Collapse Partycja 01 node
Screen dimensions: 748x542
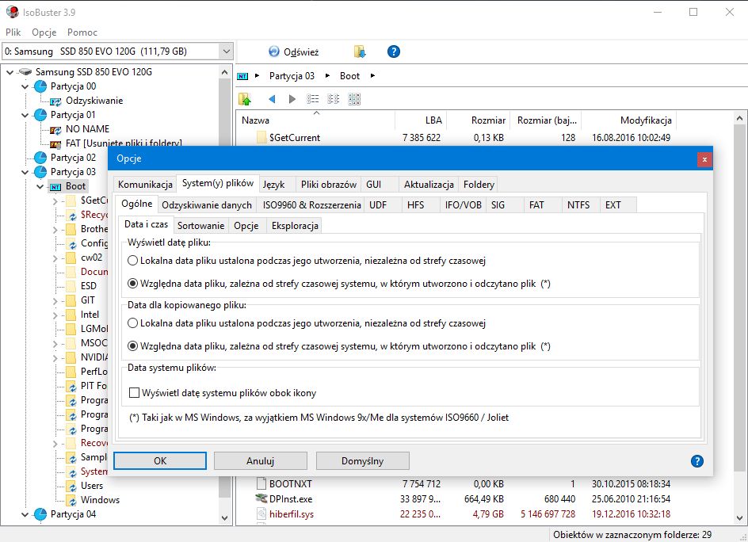(25, 116)
